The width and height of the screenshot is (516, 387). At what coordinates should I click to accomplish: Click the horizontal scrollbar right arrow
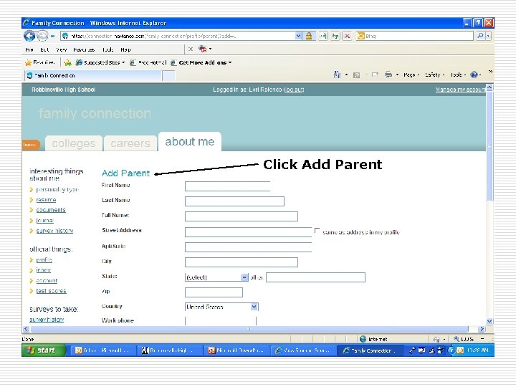[x=482, y=329]
